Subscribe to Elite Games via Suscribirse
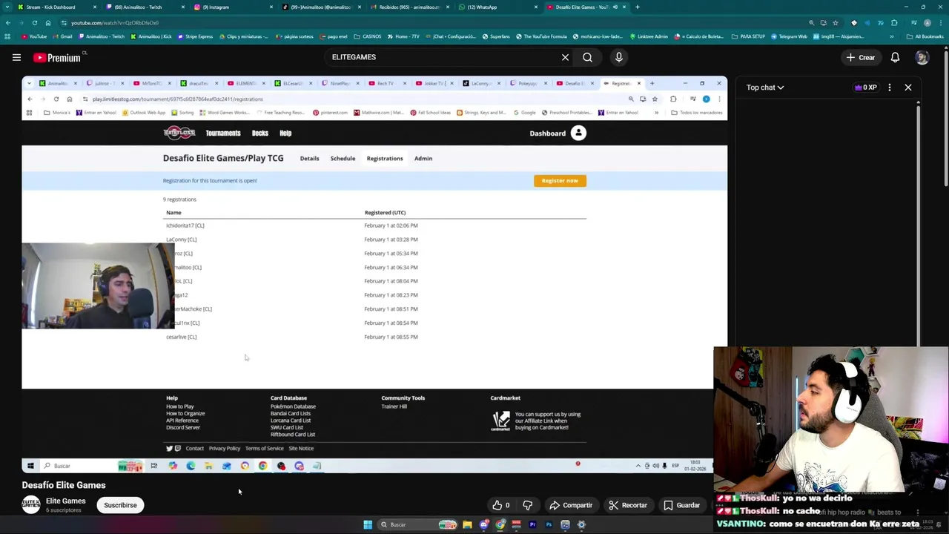Screen dimensions: 949x534 120,505
